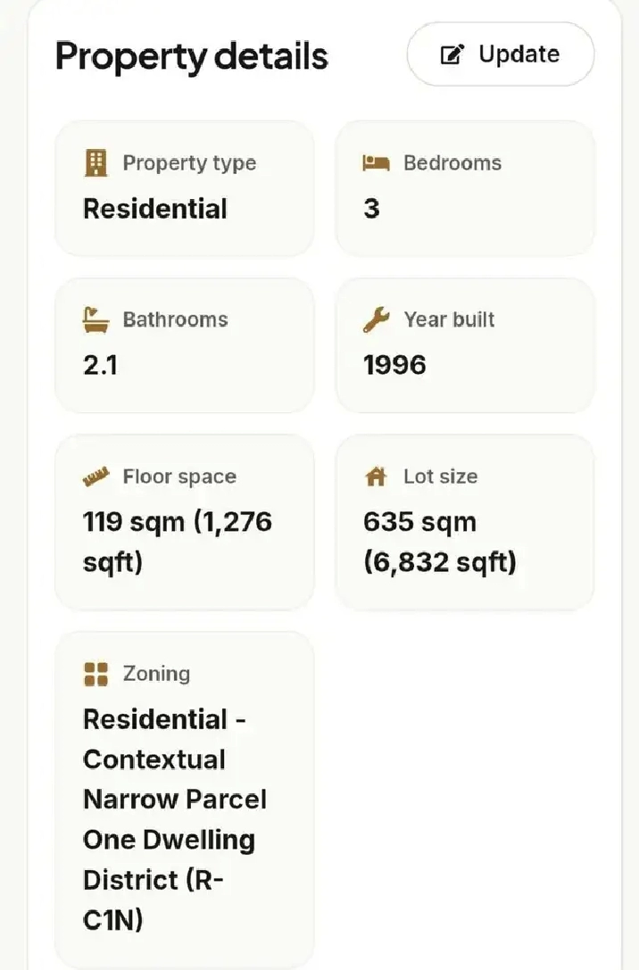
Task: Click the year built value 1996
Action: (x=394, y=365)
